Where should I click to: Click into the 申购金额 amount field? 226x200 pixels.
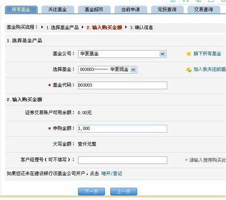click(x=123, y=129)
